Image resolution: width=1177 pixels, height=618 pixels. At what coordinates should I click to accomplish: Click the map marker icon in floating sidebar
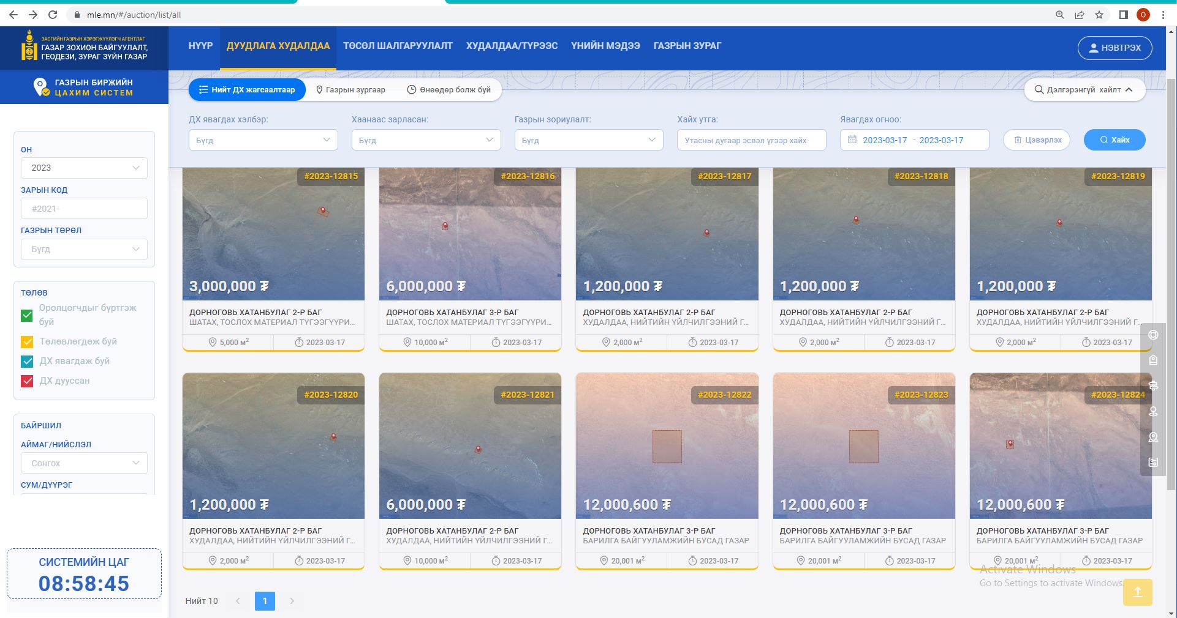coord(1153,437)
